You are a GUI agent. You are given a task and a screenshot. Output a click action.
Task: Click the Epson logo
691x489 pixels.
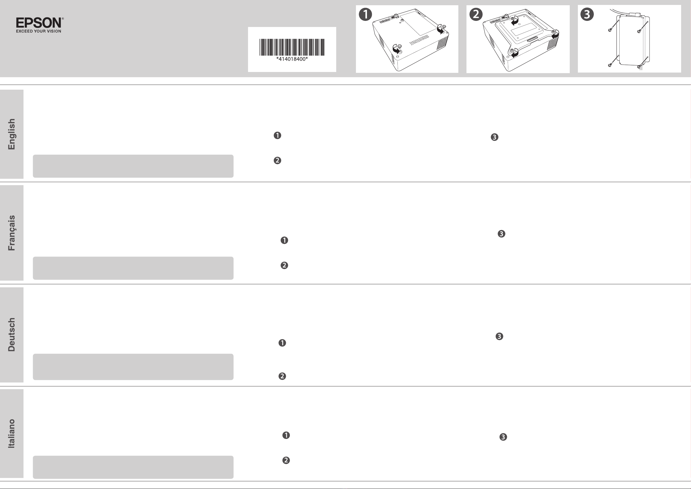coord(40,25)
